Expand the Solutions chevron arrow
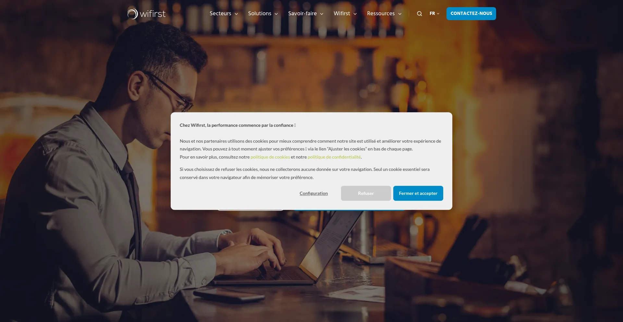 click(x=276, y=14)
